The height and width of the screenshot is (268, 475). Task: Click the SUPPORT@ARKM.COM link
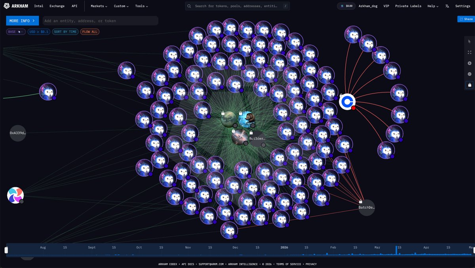tap(211, 264)
